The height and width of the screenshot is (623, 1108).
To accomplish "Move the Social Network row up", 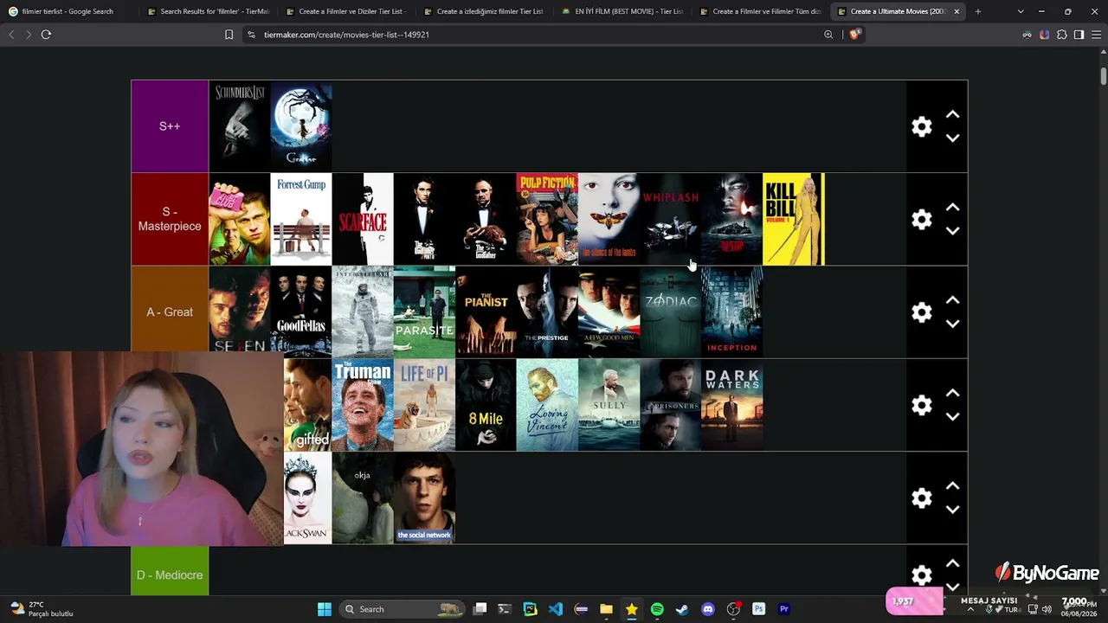I will pyautogui.click(x=952, y=486).
